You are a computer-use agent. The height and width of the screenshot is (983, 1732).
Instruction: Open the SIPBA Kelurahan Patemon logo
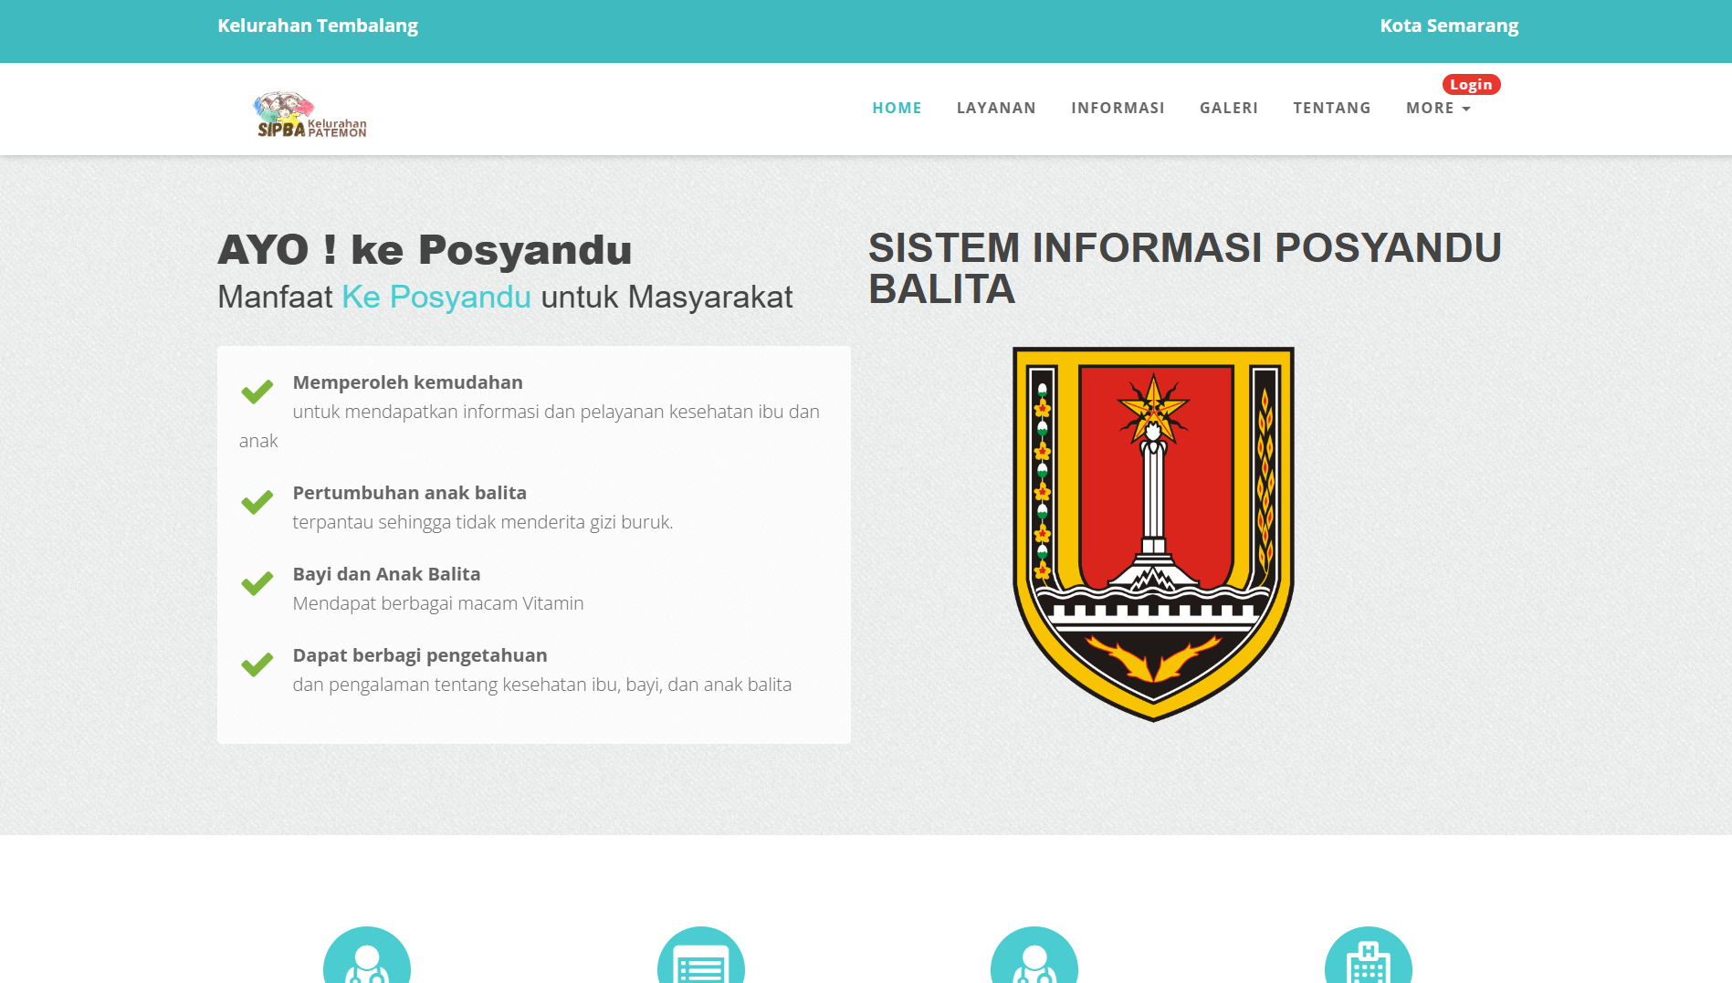tap(310, 115)
